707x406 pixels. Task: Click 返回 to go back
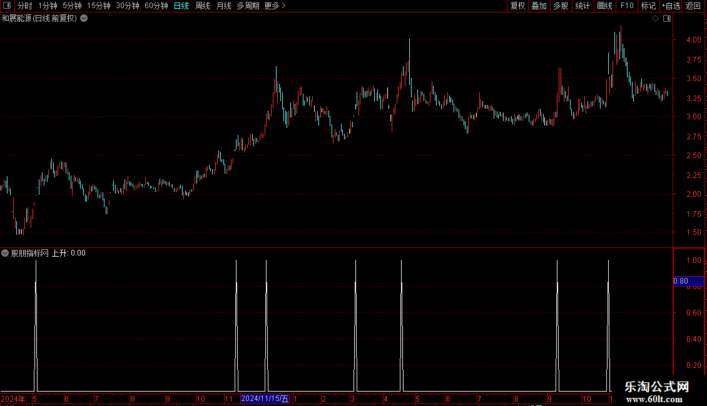(x=693, y=6)
